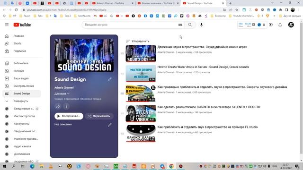Screen dimensions: 303x170
Task: Click the Sylenth realistic vibrato thumbnail
Action: (x=141, y=113)
